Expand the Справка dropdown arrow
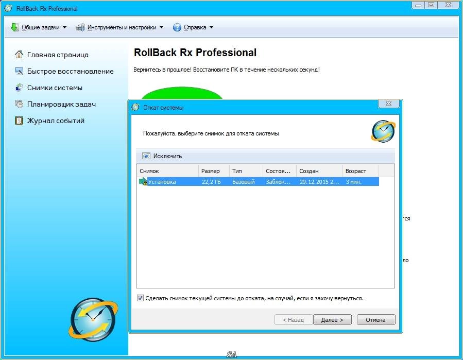Image resolution: width=463 pixels, height=360 pixels. coord(212,27)
